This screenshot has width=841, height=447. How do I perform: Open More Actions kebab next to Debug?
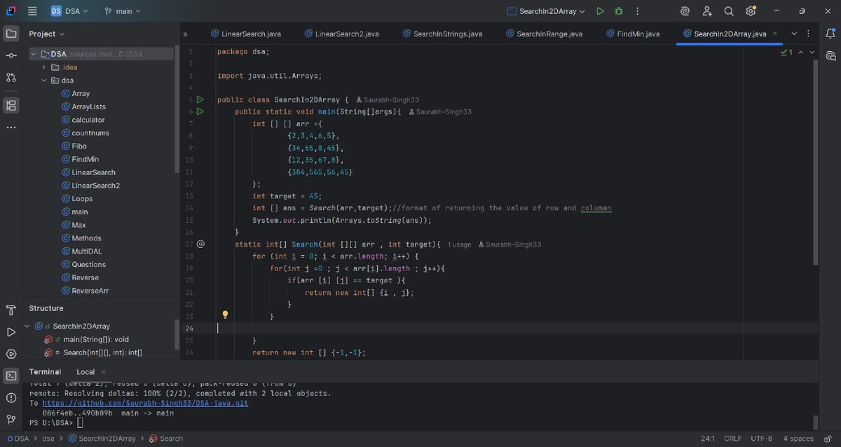coord(637,11)
